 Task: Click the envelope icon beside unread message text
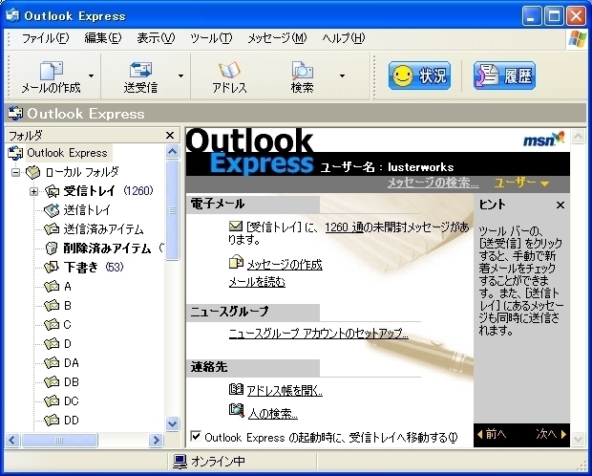point(236,227)
